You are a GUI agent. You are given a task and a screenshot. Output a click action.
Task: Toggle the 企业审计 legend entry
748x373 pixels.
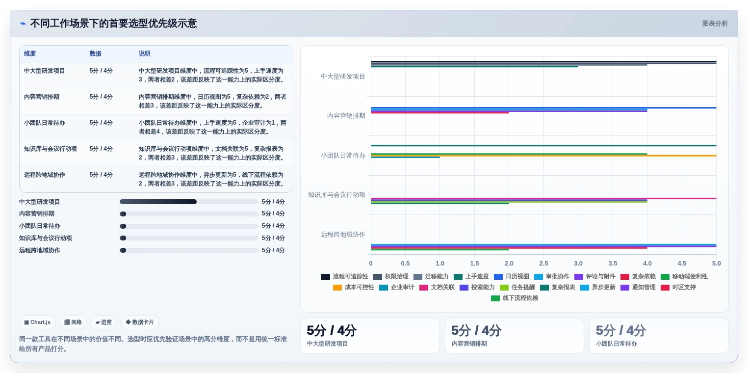(x=397, y=288)
